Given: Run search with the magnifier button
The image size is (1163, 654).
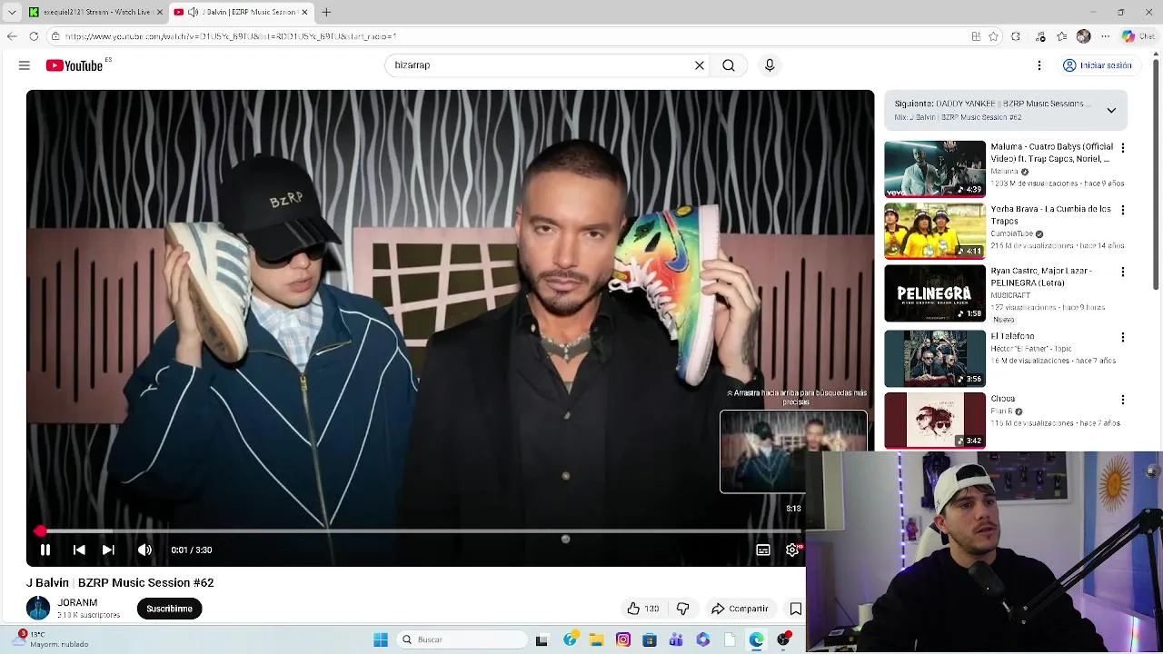Looking at the screenshot, I should coord(729,65).
